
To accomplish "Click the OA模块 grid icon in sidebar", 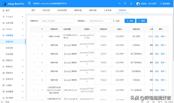I will click(4, 85).
